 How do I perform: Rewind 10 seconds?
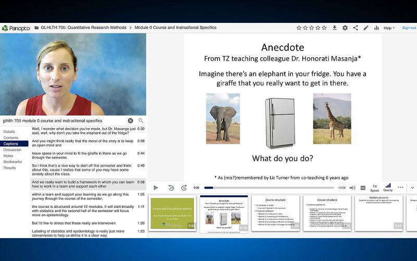(x=171, y=188)
